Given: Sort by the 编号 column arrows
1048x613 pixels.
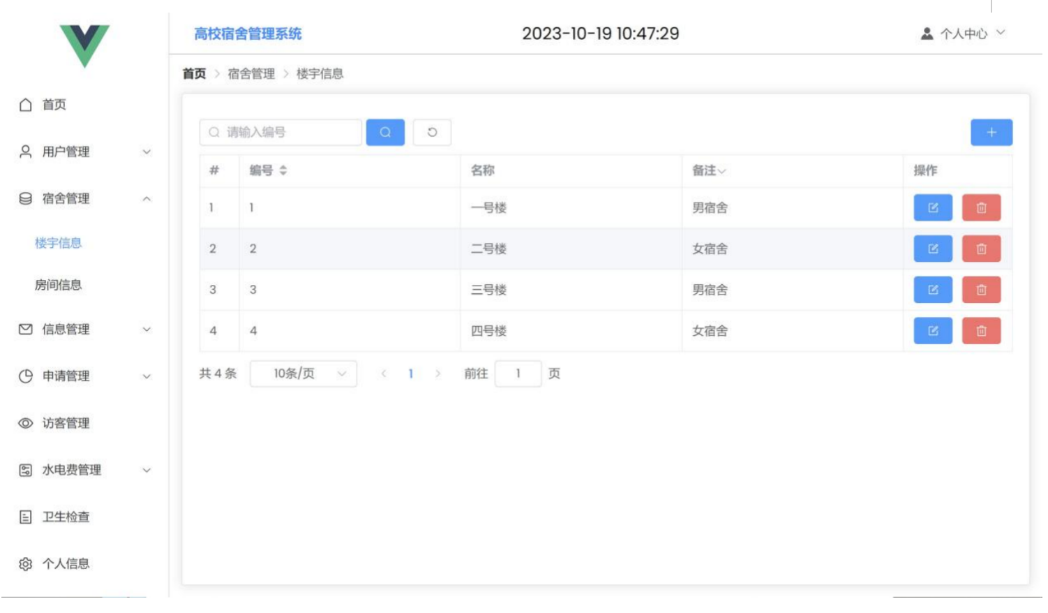Looking at the screenshot, I should [x=283, y=170].
